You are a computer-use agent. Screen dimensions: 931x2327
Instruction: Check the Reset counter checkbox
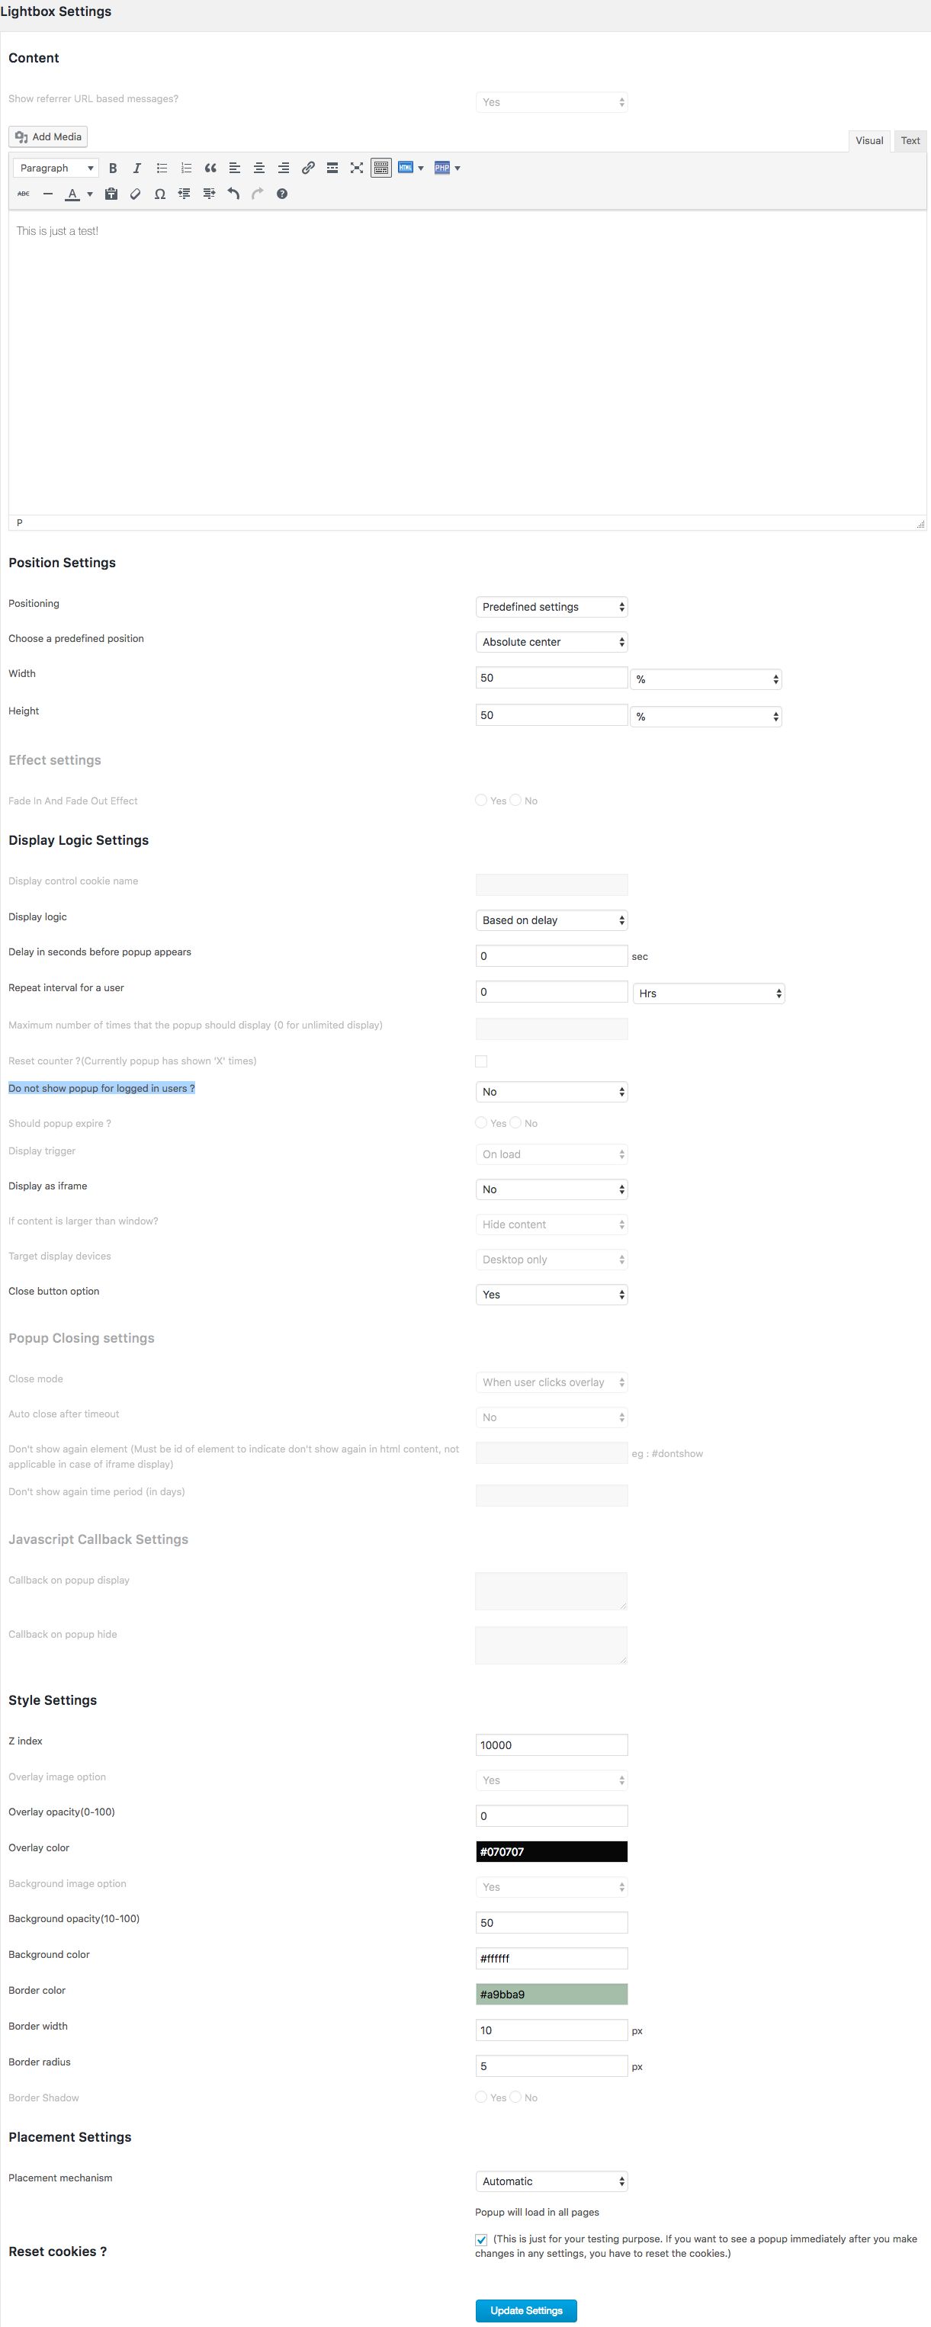tap(481, 1061)
